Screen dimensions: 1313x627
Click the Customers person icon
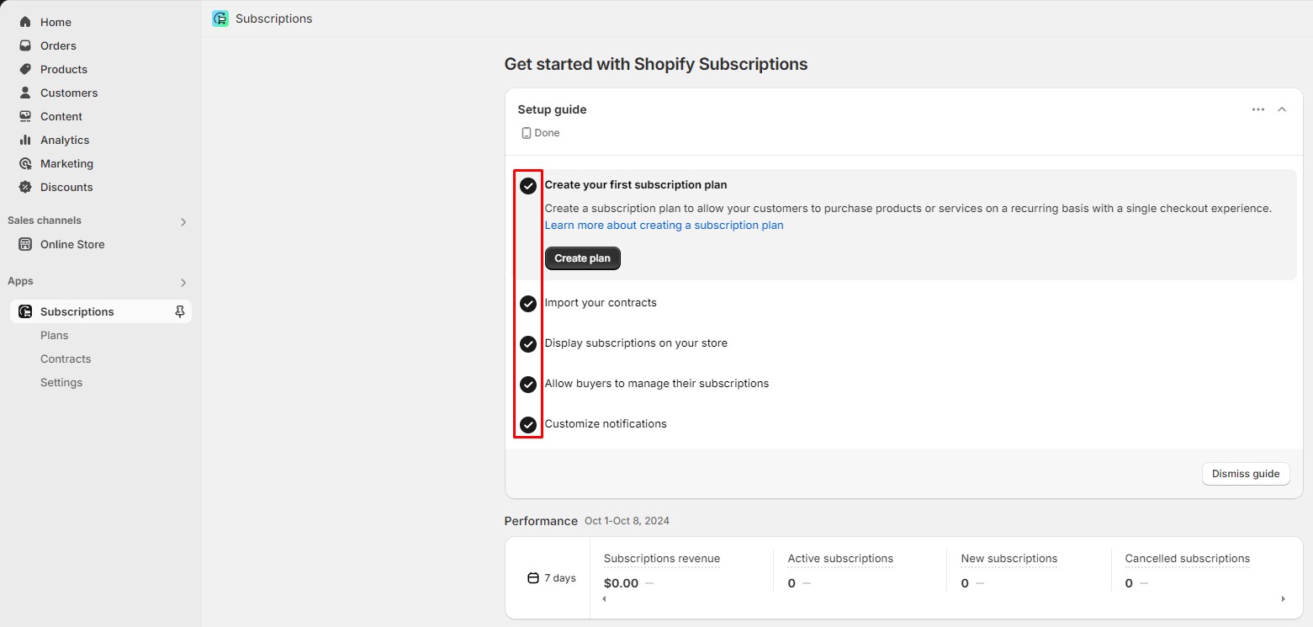(x=25, y=93)
